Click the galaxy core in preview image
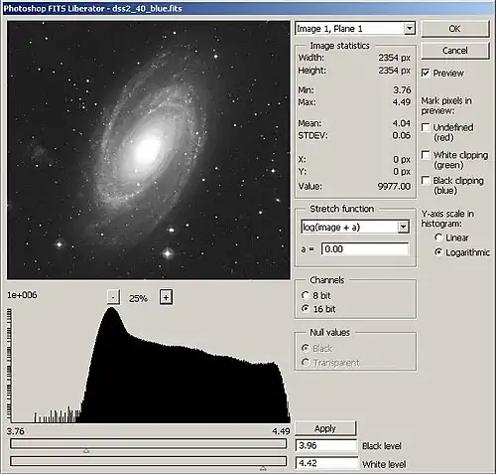 tap(148, 149)
